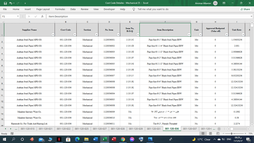This screenshot has height=143, width=254.
Task: Open the Formulas ribbon tab
Action: (x=60, y=9)
